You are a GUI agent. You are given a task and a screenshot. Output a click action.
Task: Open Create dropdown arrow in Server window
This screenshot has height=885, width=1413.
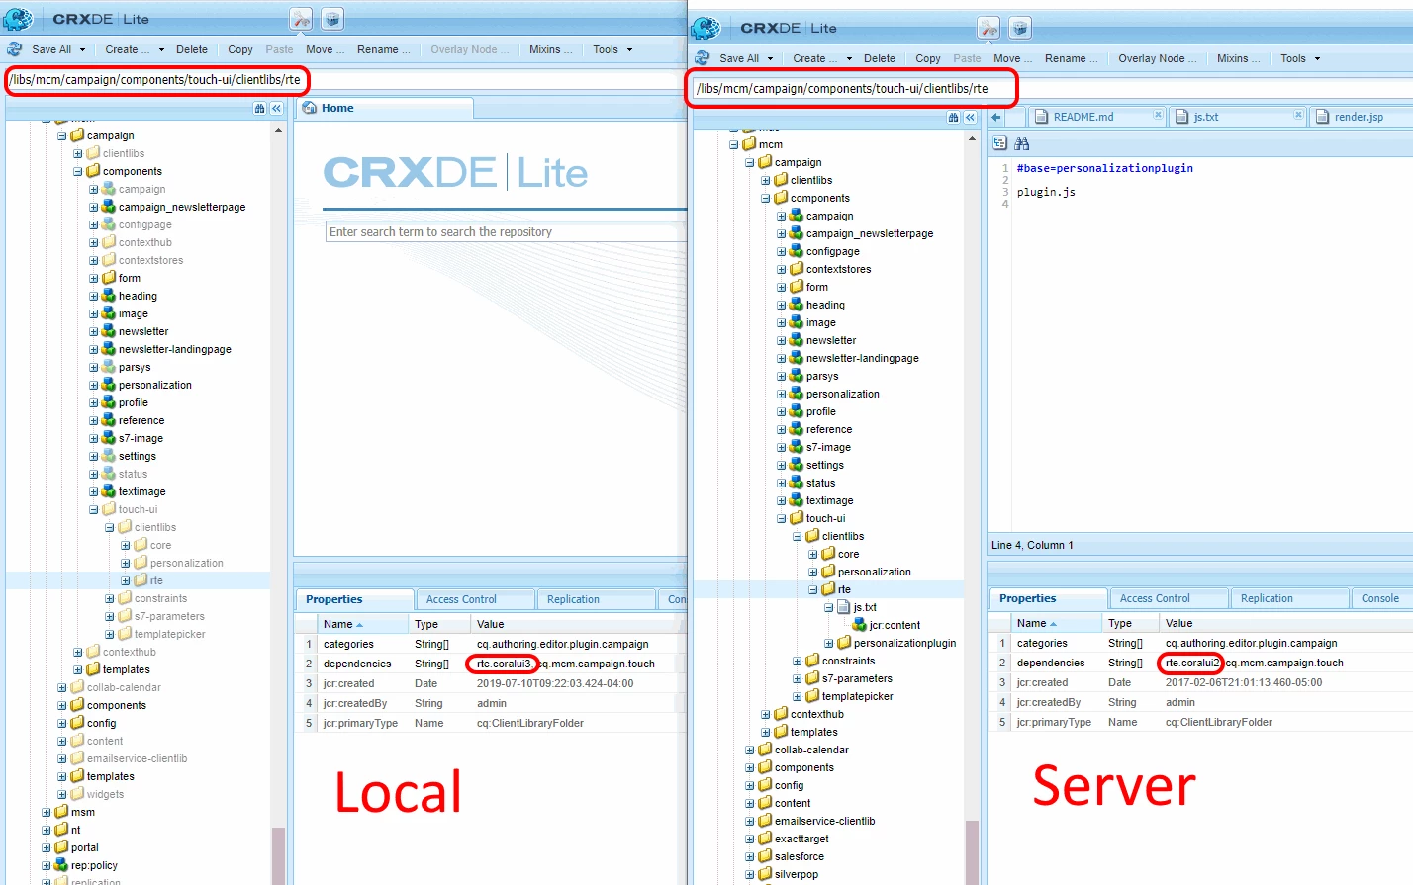849,58
